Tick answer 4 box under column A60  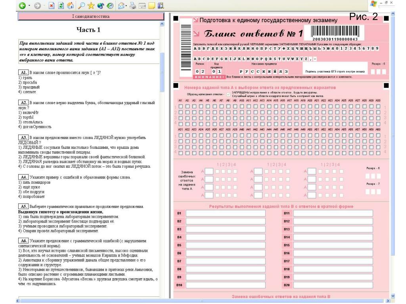[x=378, y=153]
